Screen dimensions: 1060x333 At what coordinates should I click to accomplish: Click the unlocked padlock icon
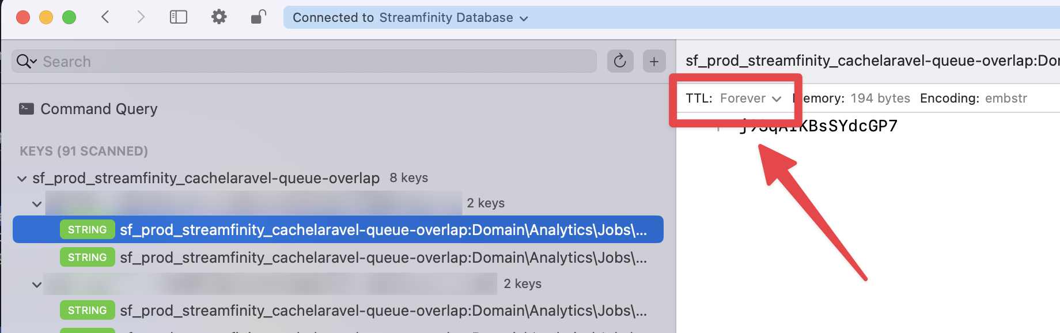(x=258, y=17)
